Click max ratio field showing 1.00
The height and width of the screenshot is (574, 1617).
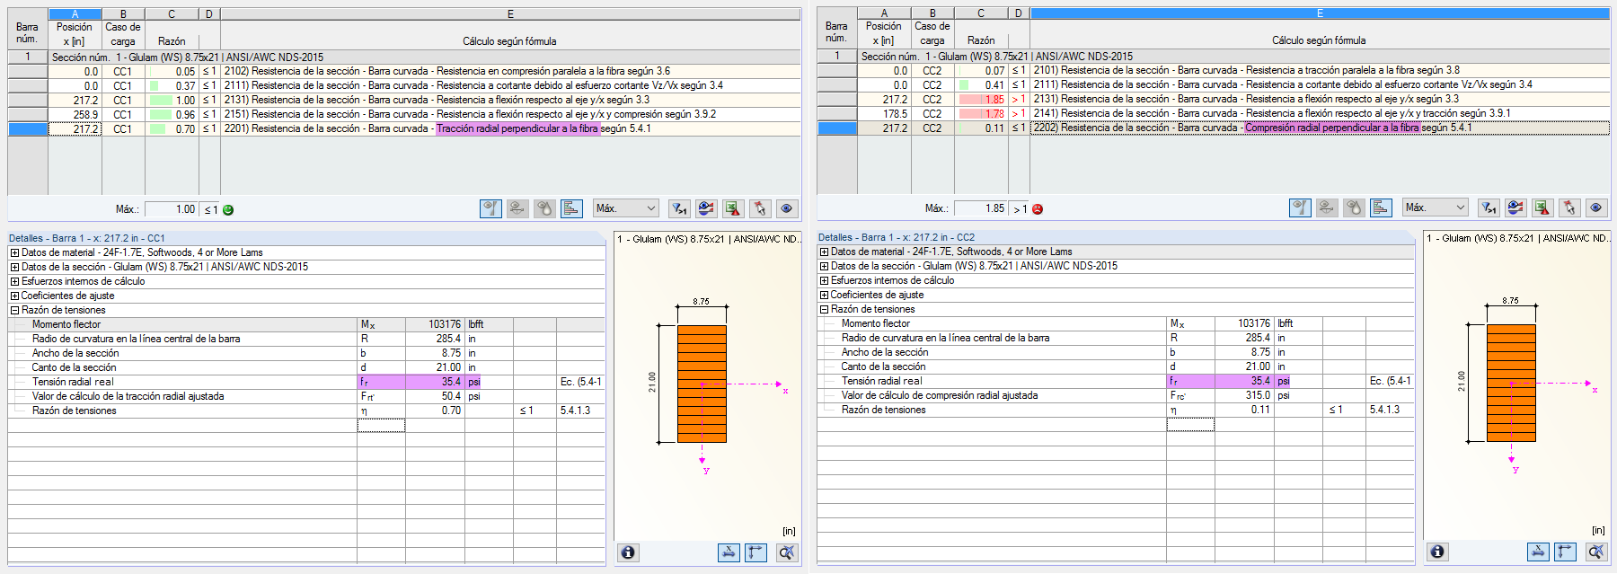tap(172, 209)
